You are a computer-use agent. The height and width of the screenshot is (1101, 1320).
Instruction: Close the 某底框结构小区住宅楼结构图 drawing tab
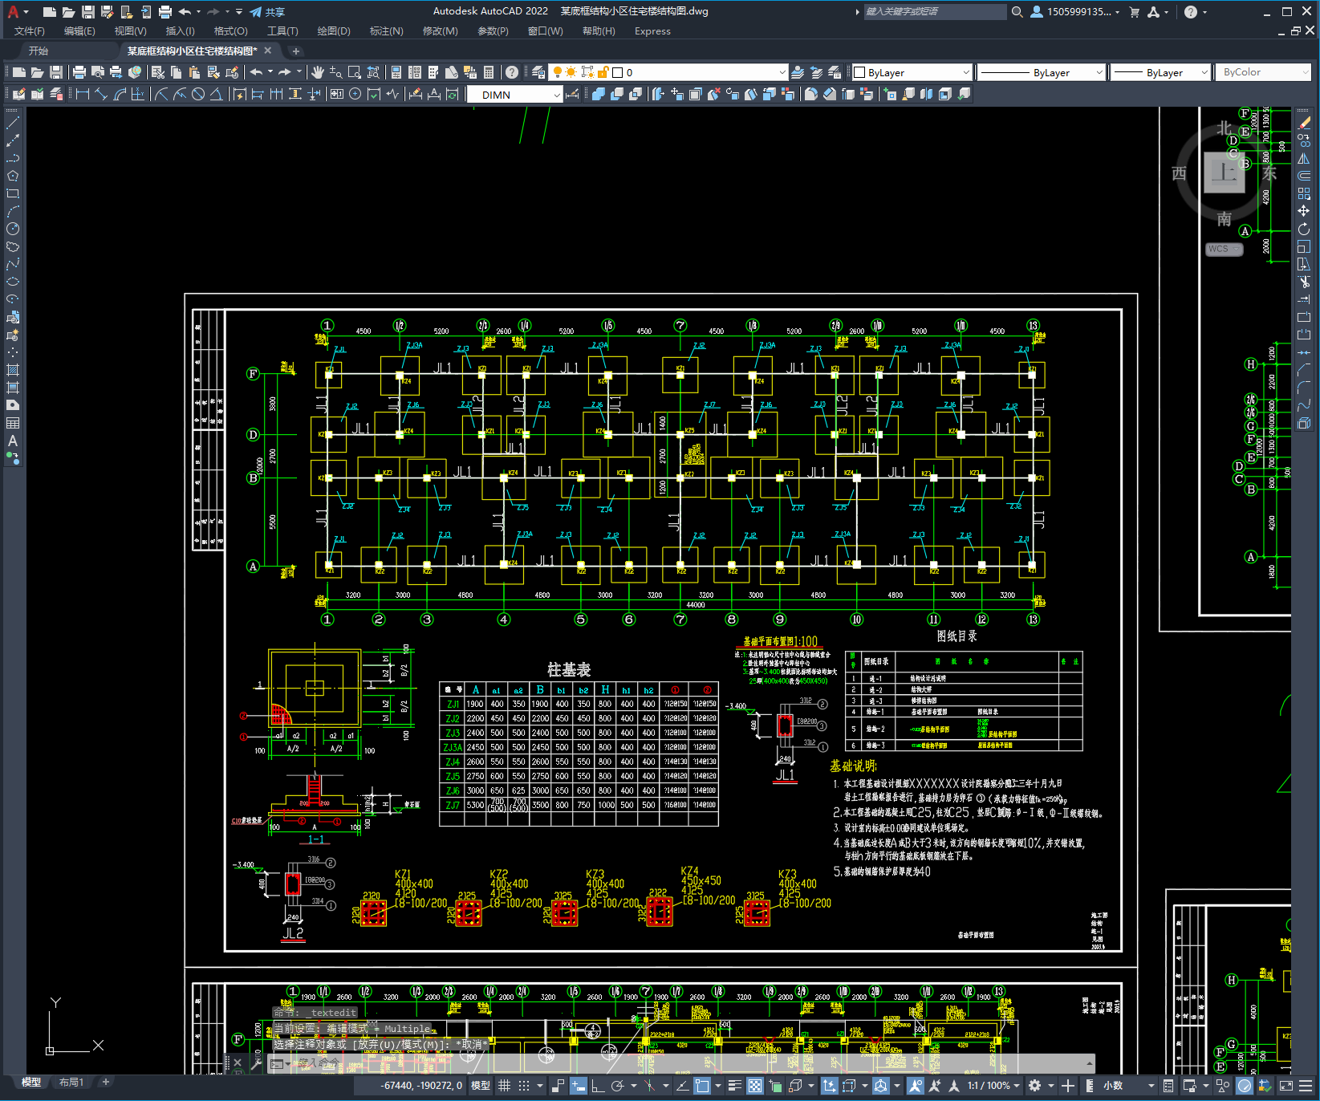pos(269,51)
